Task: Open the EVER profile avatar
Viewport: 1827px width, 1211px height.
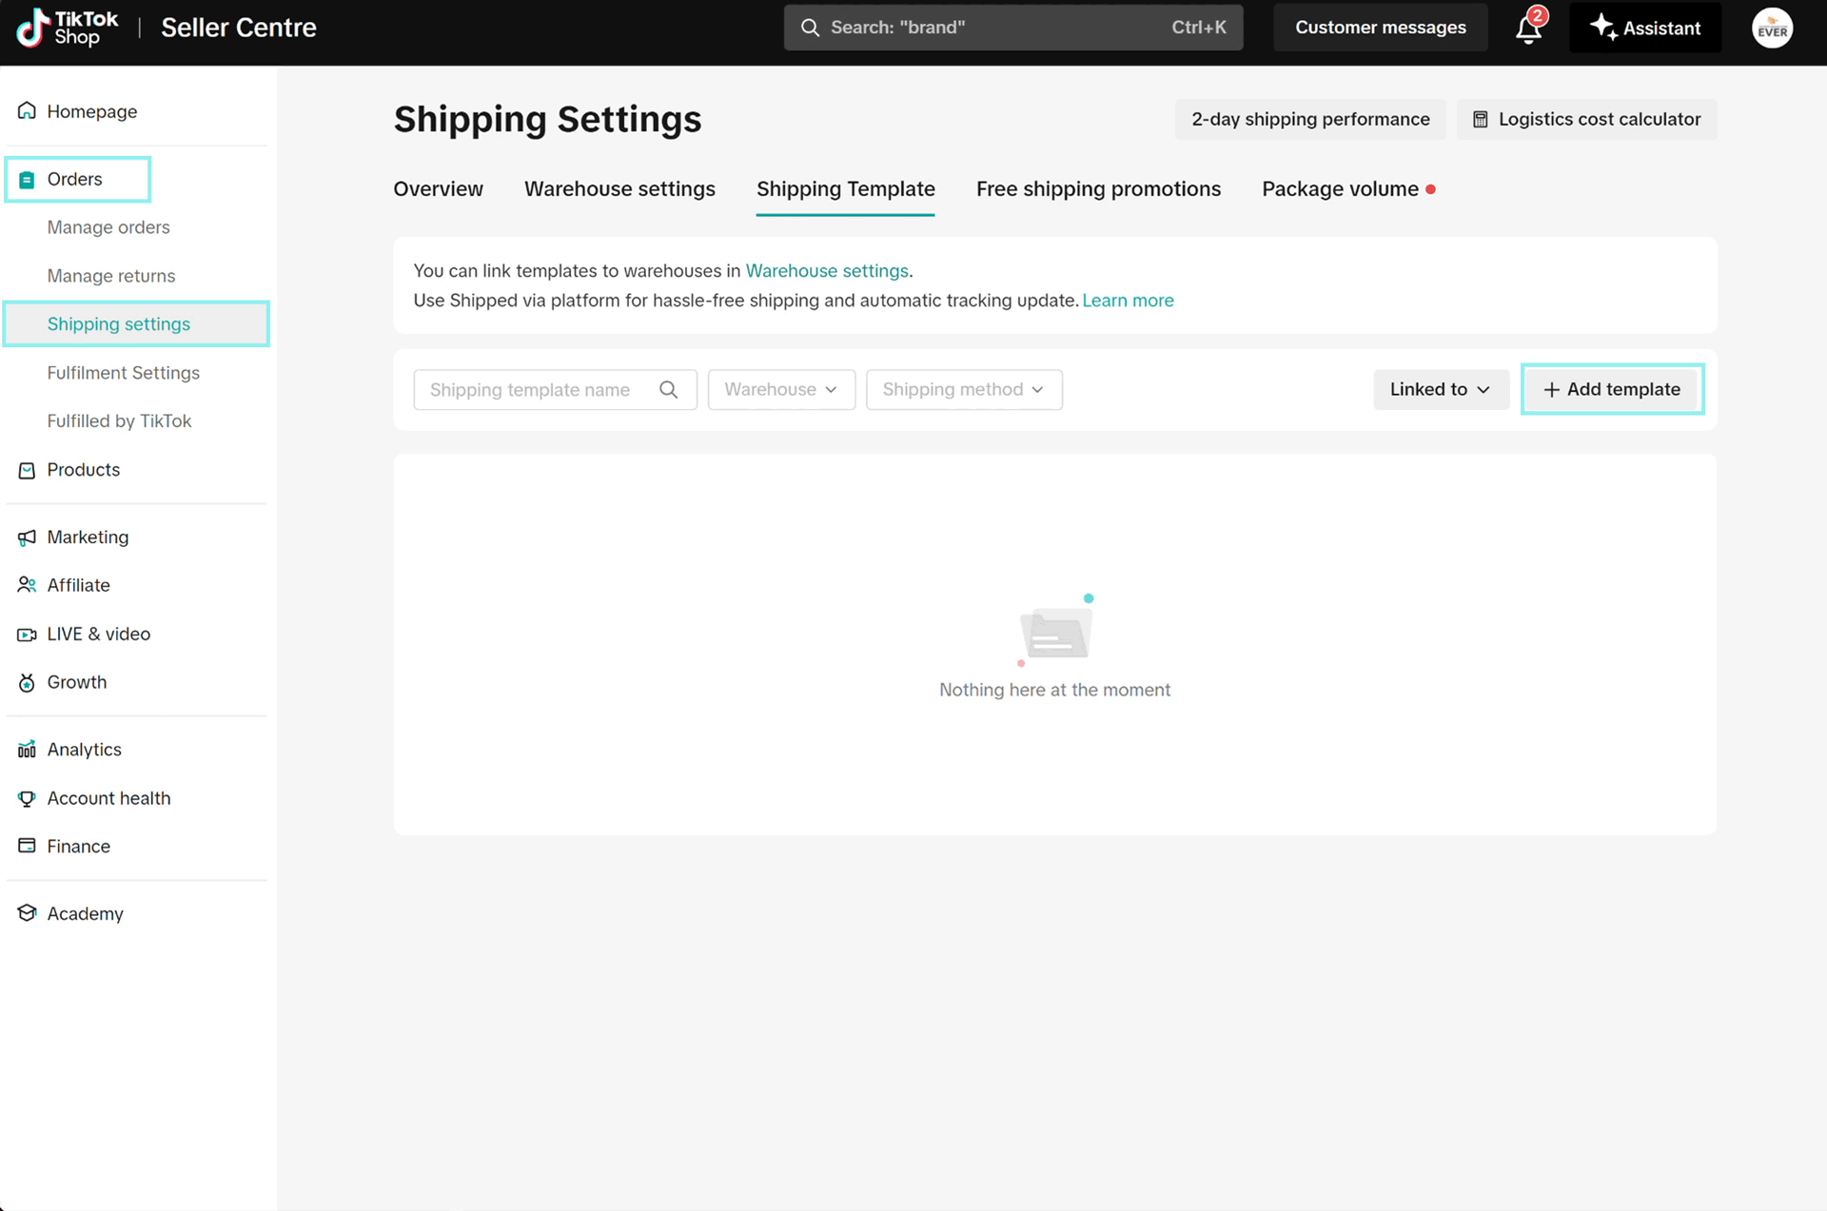Action: click(x=1772, y=29)
